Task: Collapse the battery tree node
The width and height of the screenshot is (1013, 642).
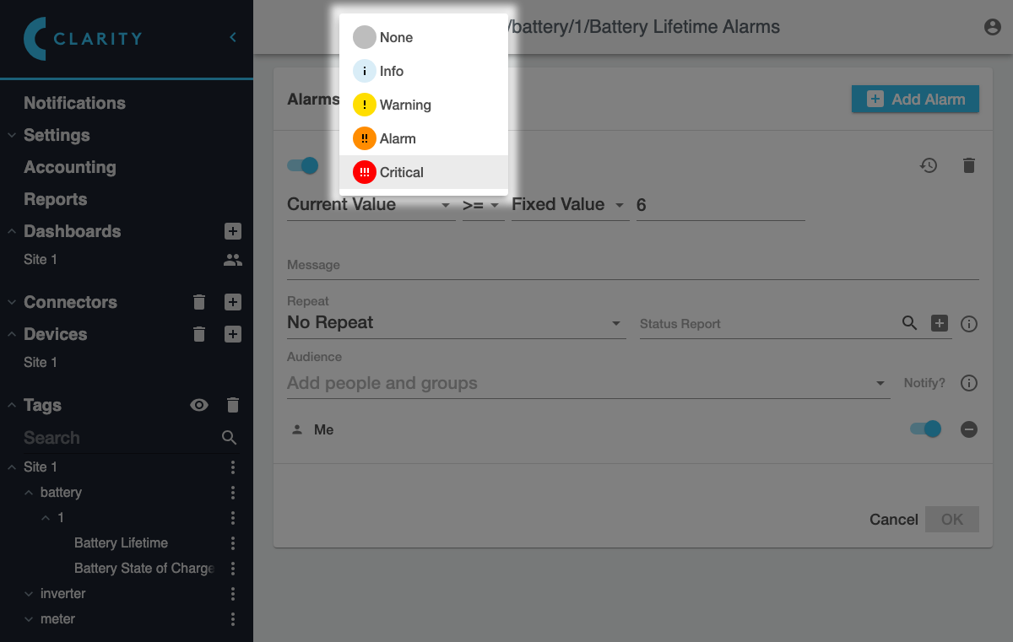Action: point(29,493)
